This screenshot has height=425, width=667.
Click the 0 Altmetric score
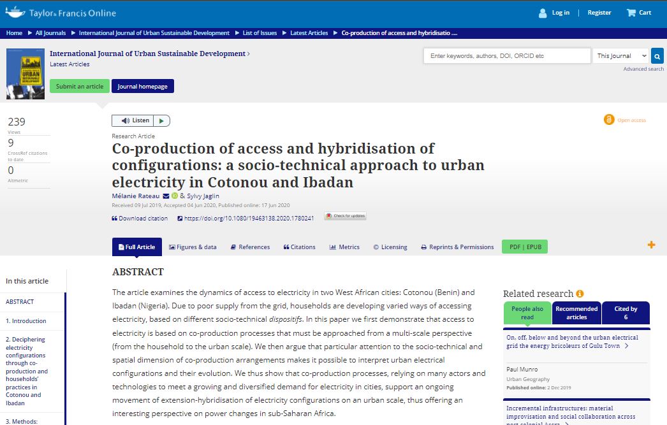(x=11, y=170)
